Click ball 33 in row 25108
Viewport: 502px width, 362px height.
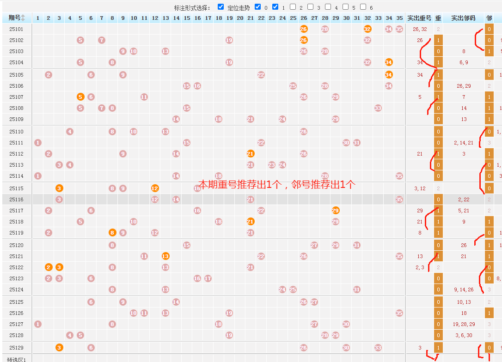(x=378, y=108)
